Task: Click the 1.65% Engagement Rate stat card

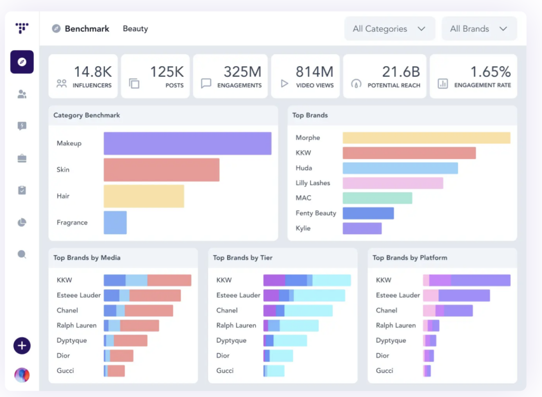Action: point(473,76)
